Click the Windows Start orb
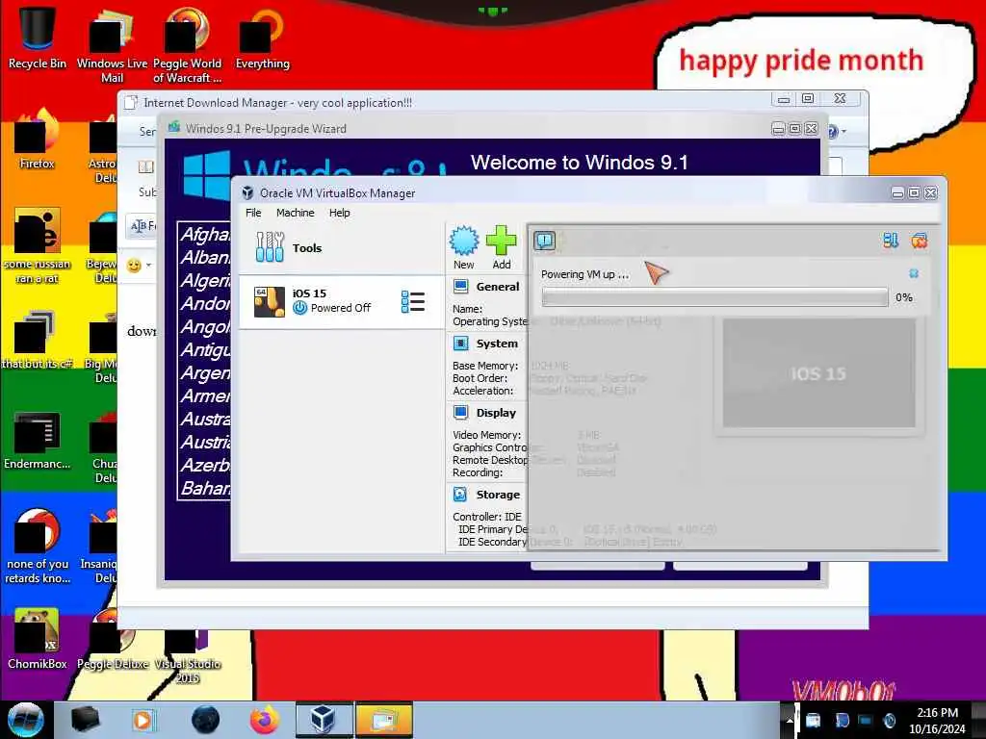986x739 pixels. click(26, 720)
